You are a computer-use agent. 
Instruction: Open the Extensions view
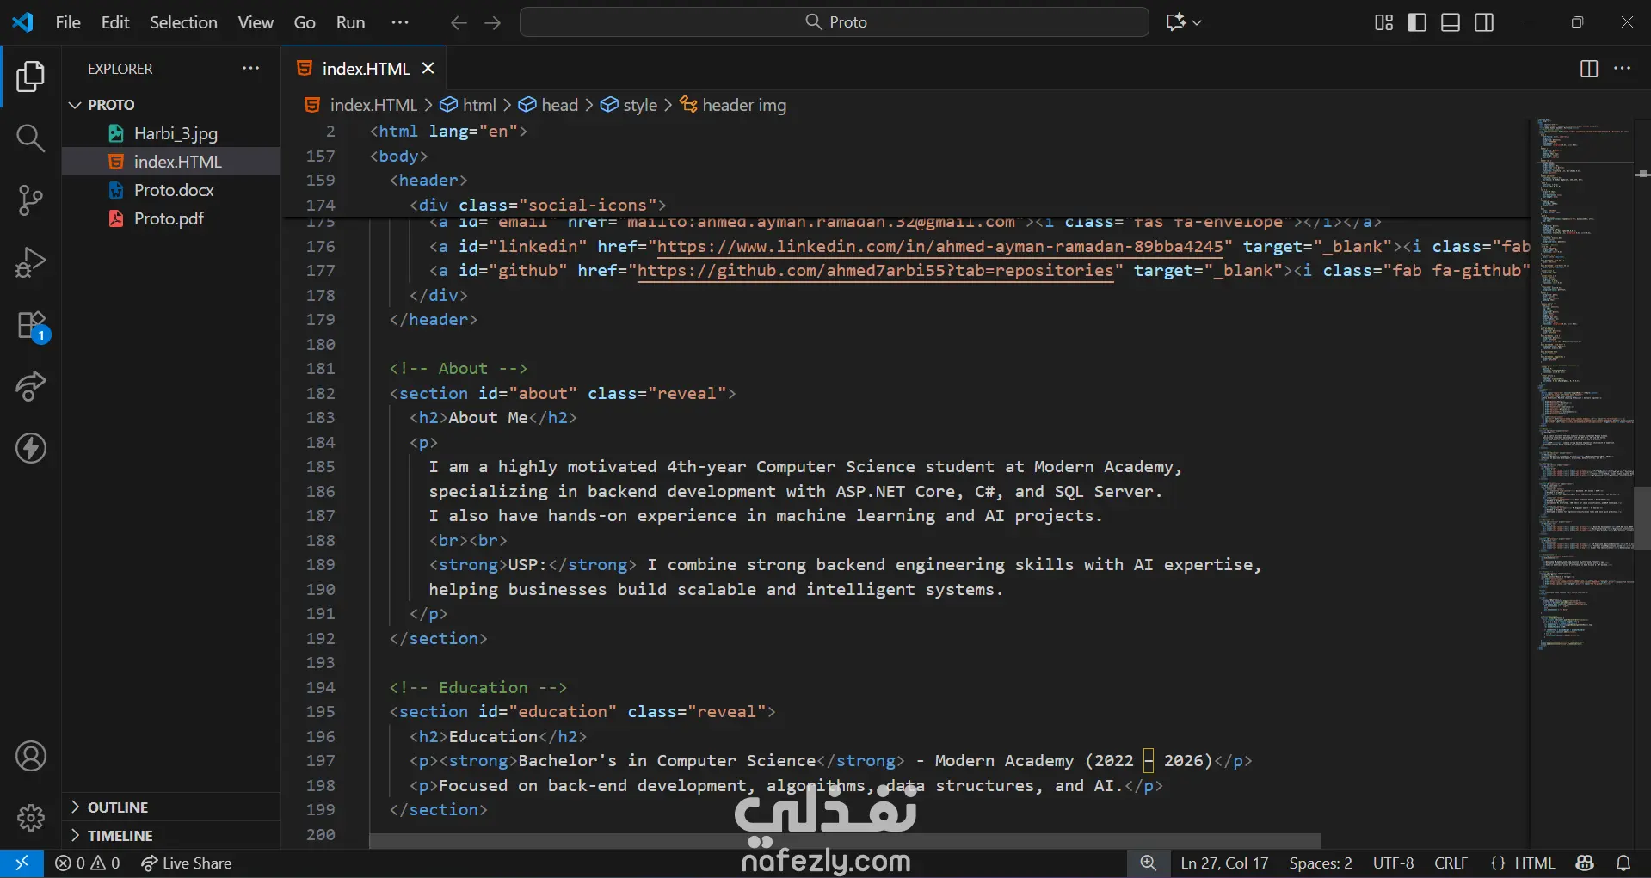tap(31, 326)
